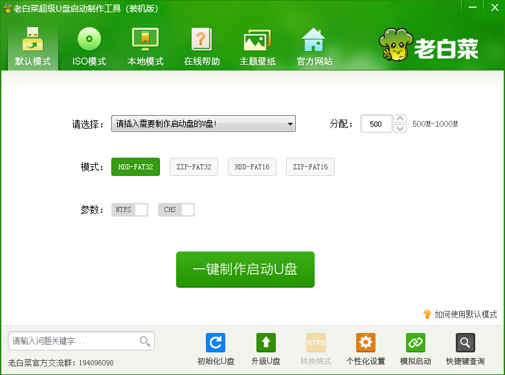This screenshot has width=505, height=375.
Task: Click the question keyword search field
Action: click(x=74, y=341)
